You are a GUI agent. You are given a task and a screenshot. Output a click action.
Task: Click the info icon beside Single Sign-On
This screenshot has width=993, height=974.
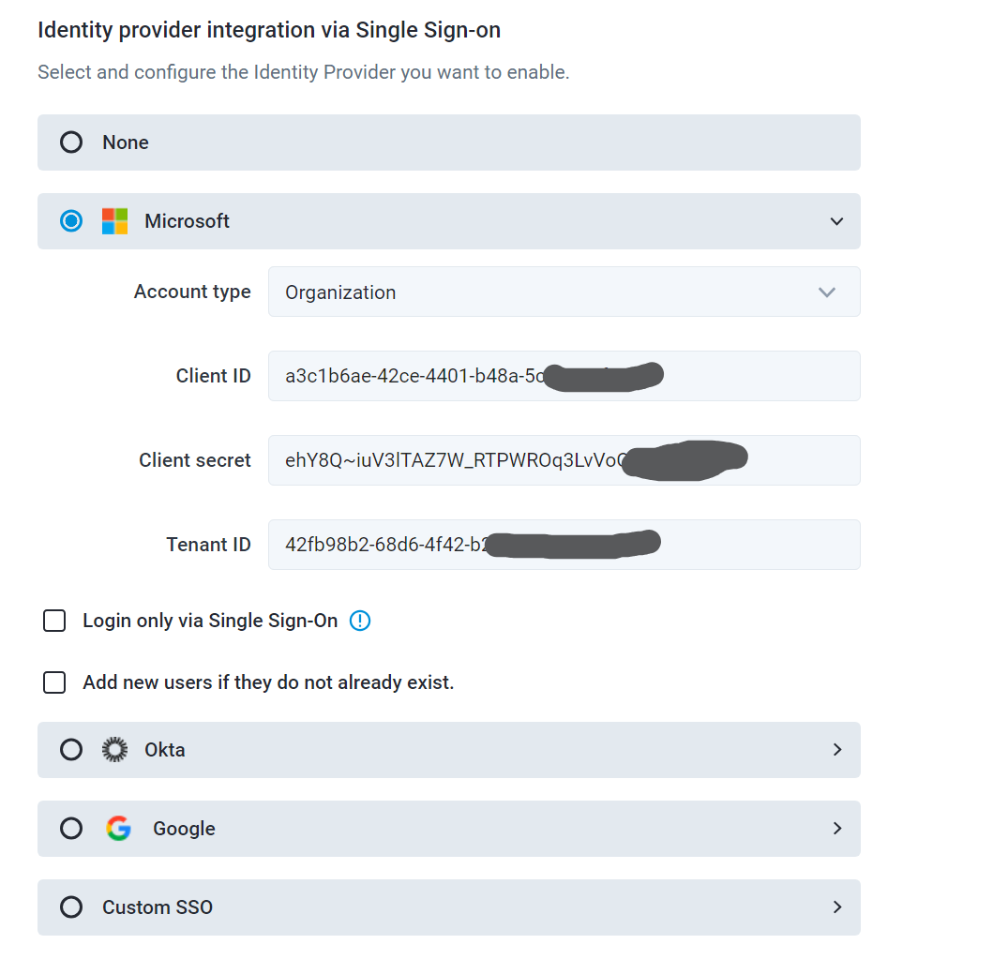360,621
